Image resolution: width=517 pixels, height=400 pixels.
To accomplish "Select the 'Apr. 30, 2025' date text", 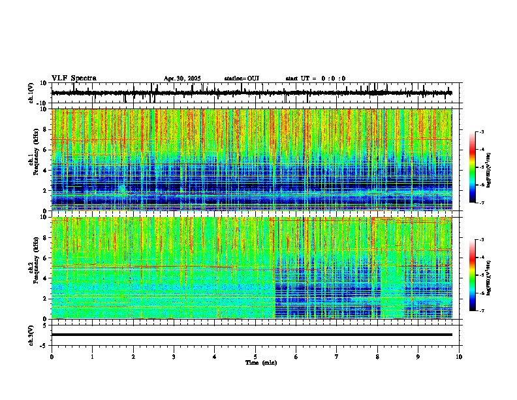I will [x=182, y=78].
